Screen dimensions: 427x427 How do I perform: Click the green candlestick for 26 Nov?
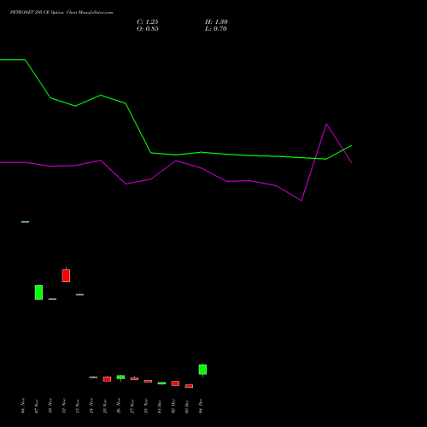click(x=120, y=377)
